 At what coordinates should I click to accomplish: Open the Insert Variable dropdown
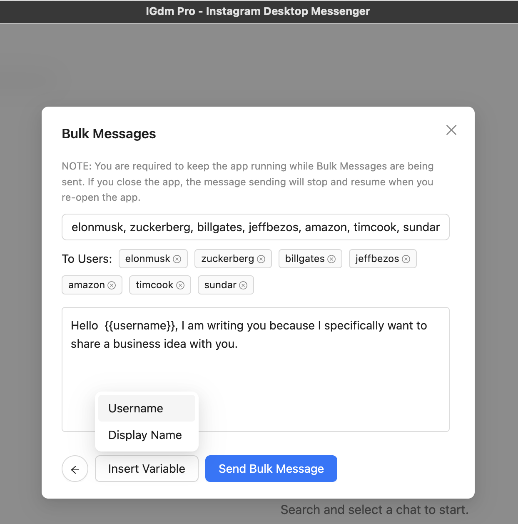(147, 469)
